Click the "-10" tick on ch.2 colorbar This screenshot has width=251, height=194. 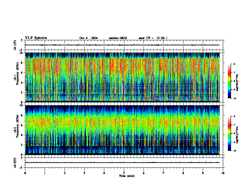[x=234, y=151]
